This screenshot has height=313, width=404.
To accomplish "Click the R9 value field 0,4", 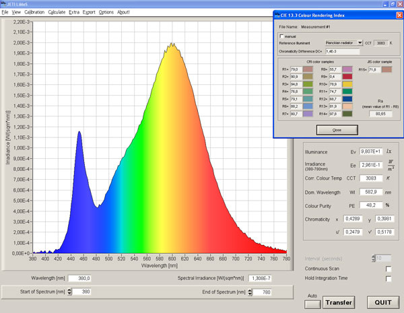I will click(x=335, y=77).
